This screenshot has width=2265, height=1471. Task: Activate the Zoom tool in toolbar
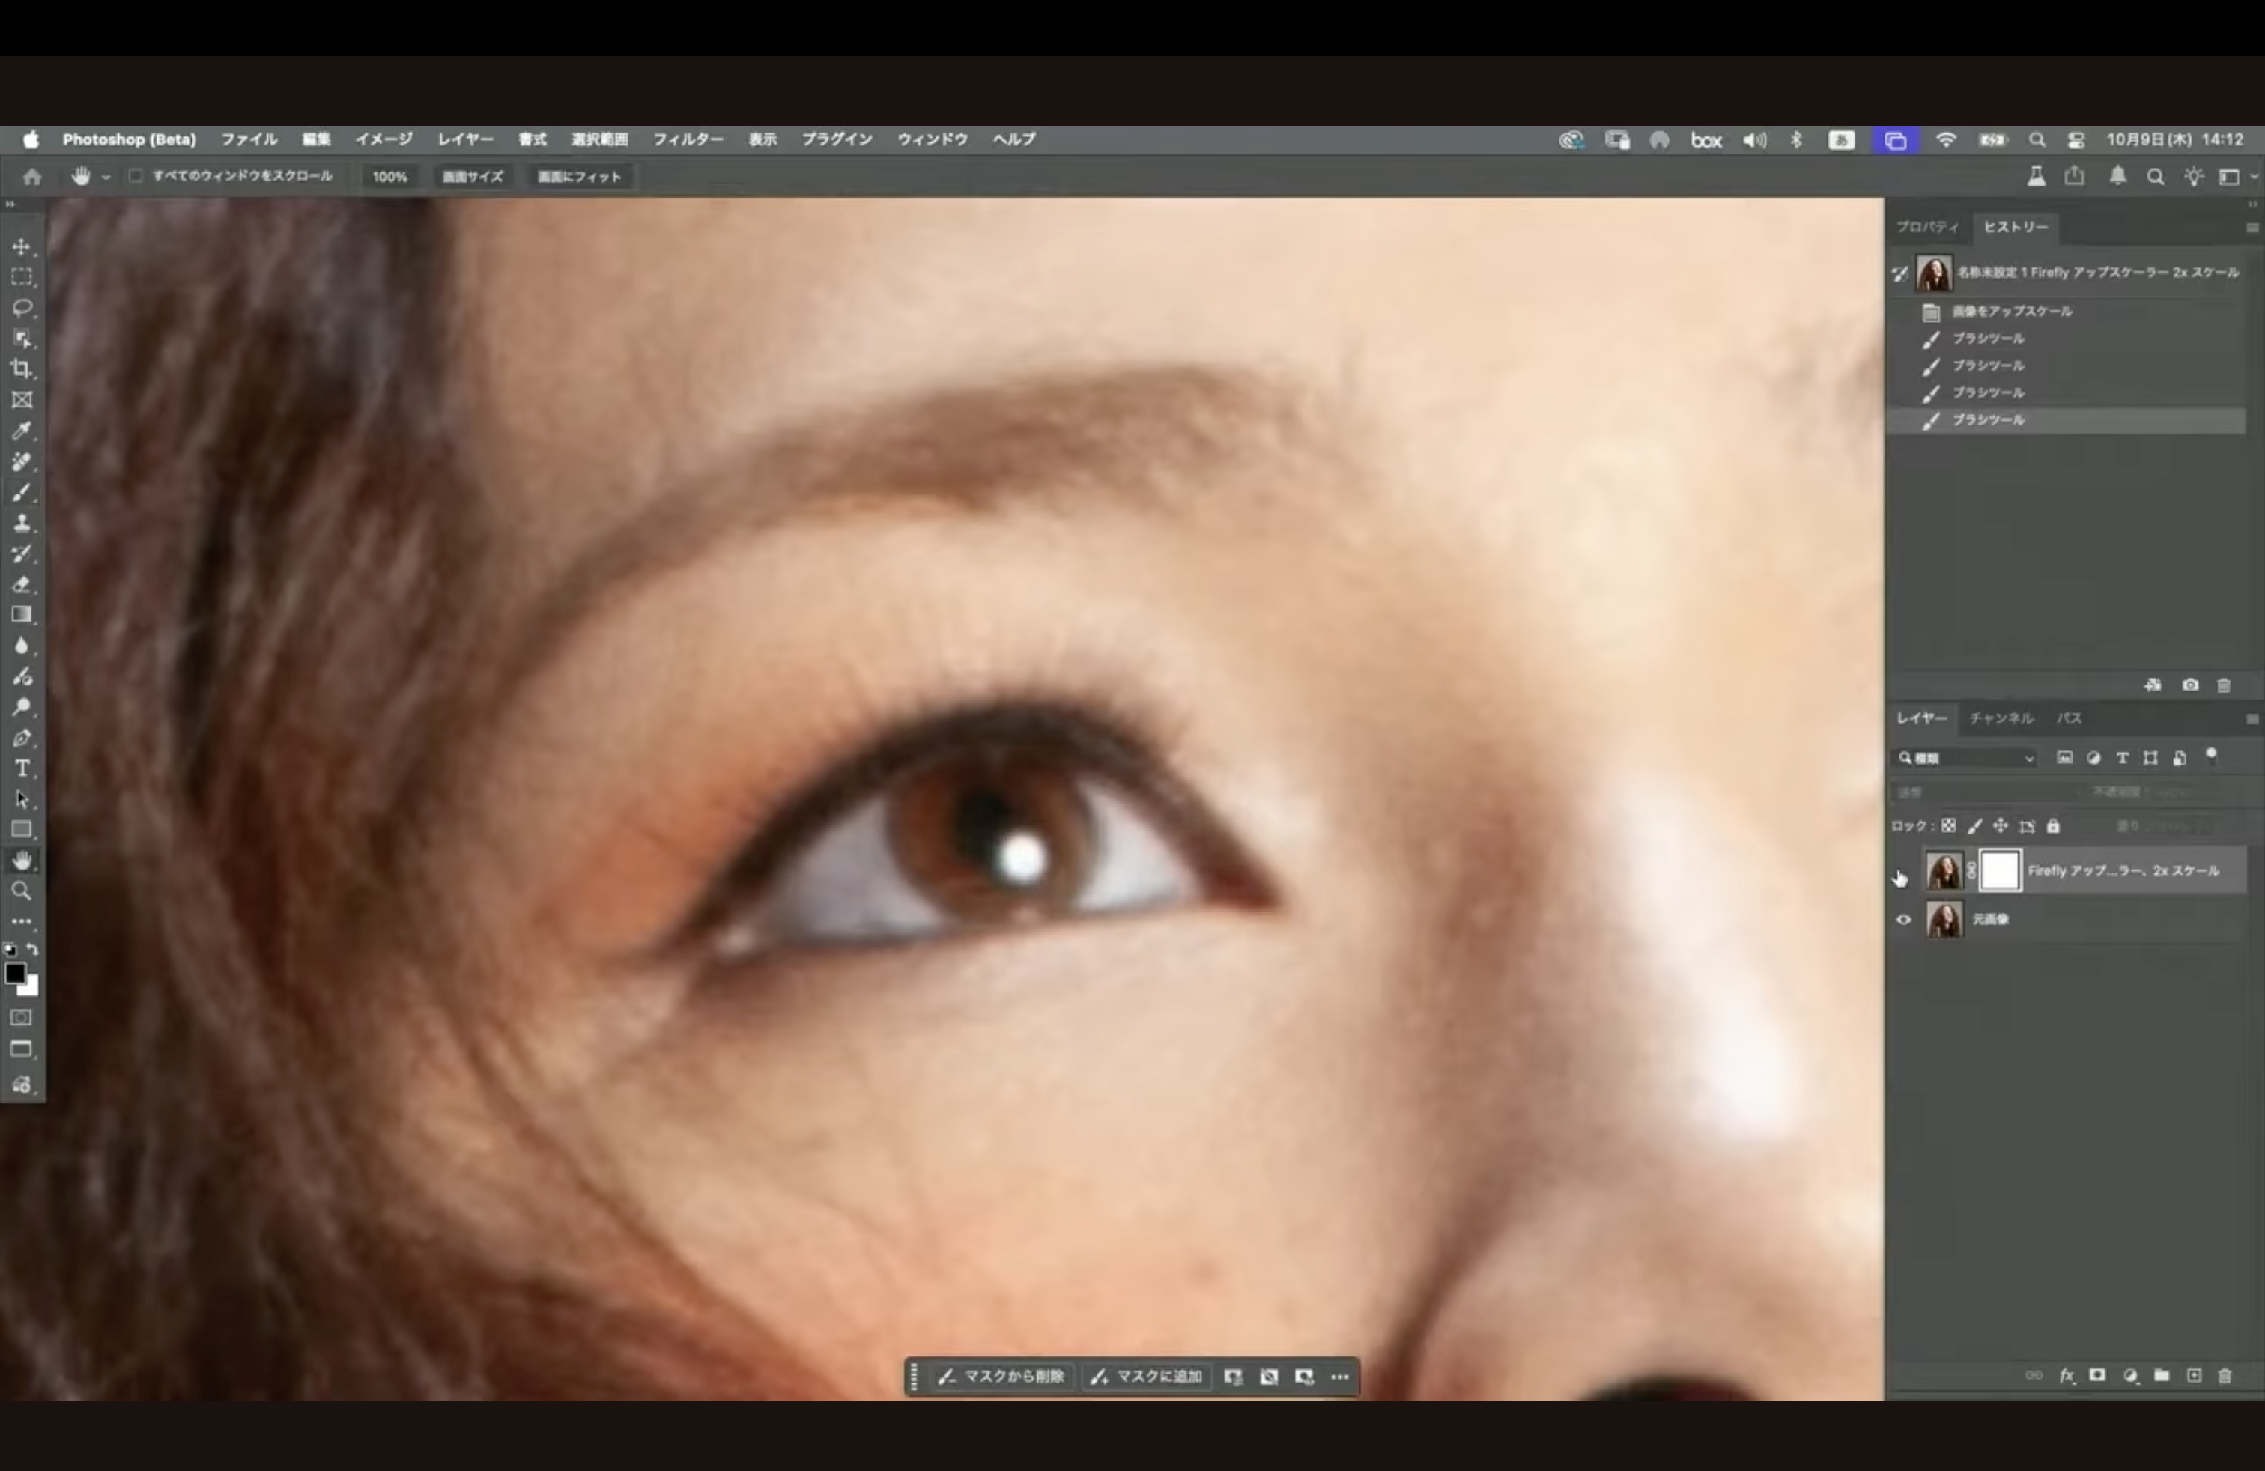pyautogui.click(x=22, y=891)
